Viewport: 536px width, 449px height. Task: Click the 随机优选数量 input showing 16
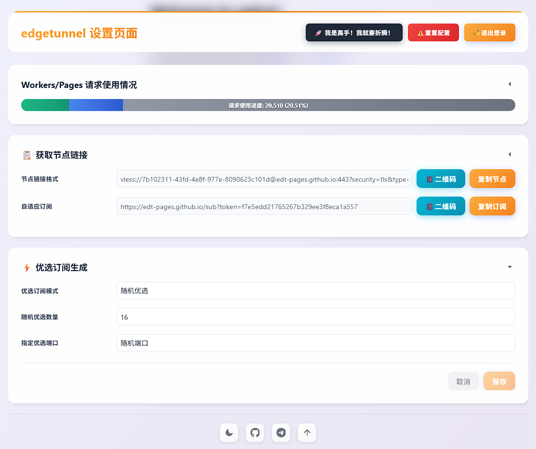pyautogui.click(x=315, y=316)
